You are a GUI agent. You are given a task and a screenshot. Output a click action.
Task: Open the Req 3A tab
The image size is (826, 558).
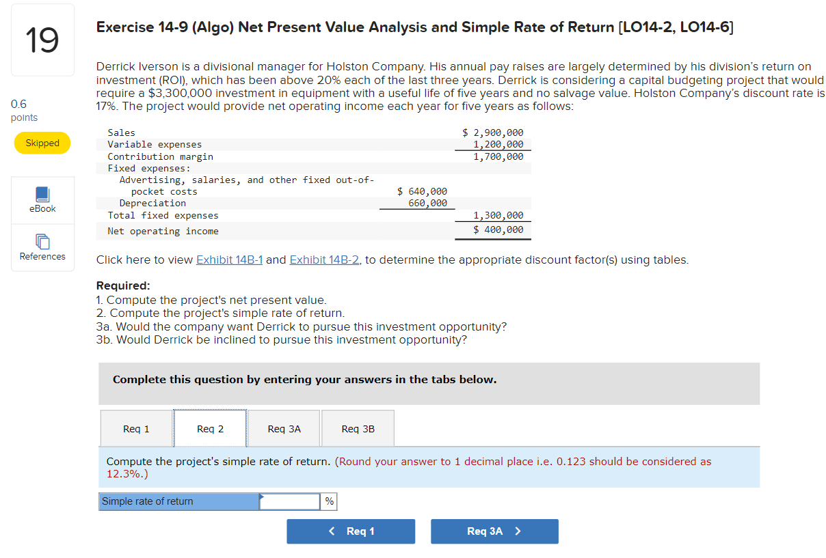[284, 429]
